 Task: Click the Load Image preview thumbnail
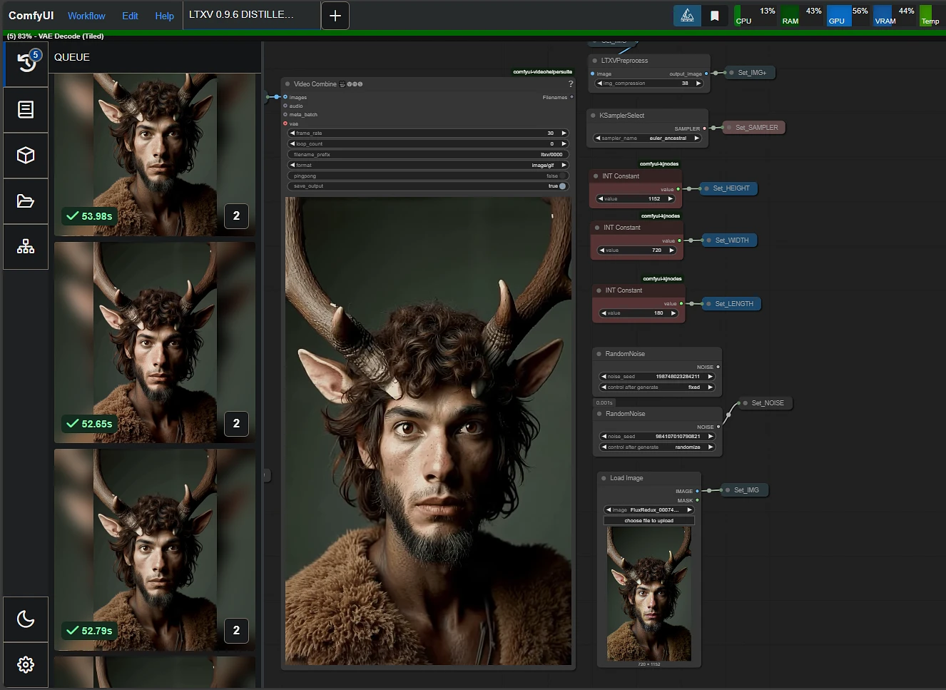coord(649,594)
